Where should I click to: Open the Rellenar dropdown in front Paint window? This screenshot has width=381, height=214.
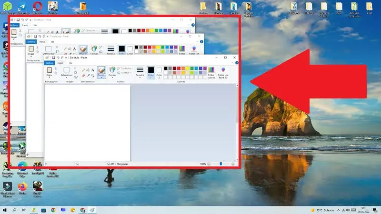point(125,73)
